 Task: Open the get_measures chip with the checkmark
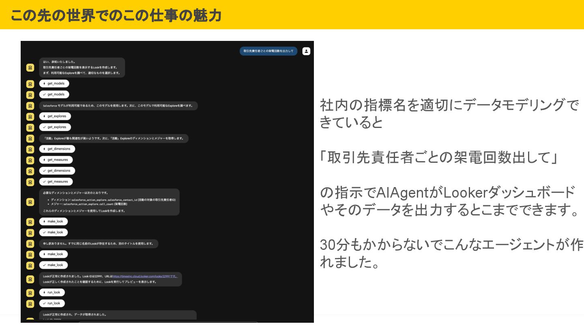coord(56,182)
